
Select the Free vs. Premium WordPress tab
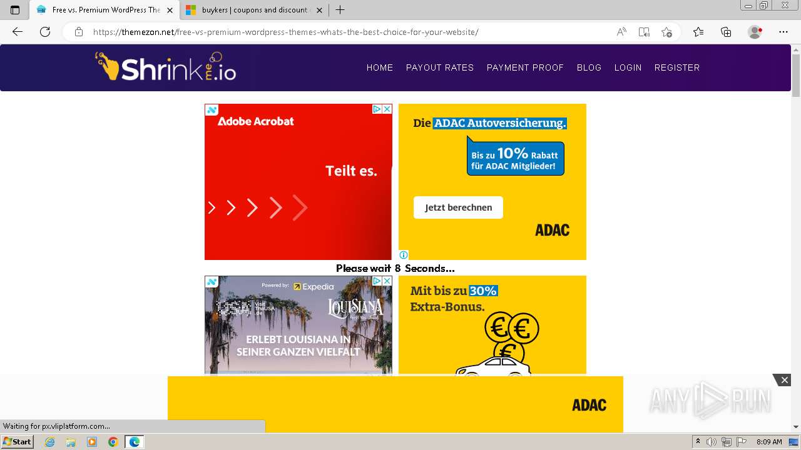[105, 10]
